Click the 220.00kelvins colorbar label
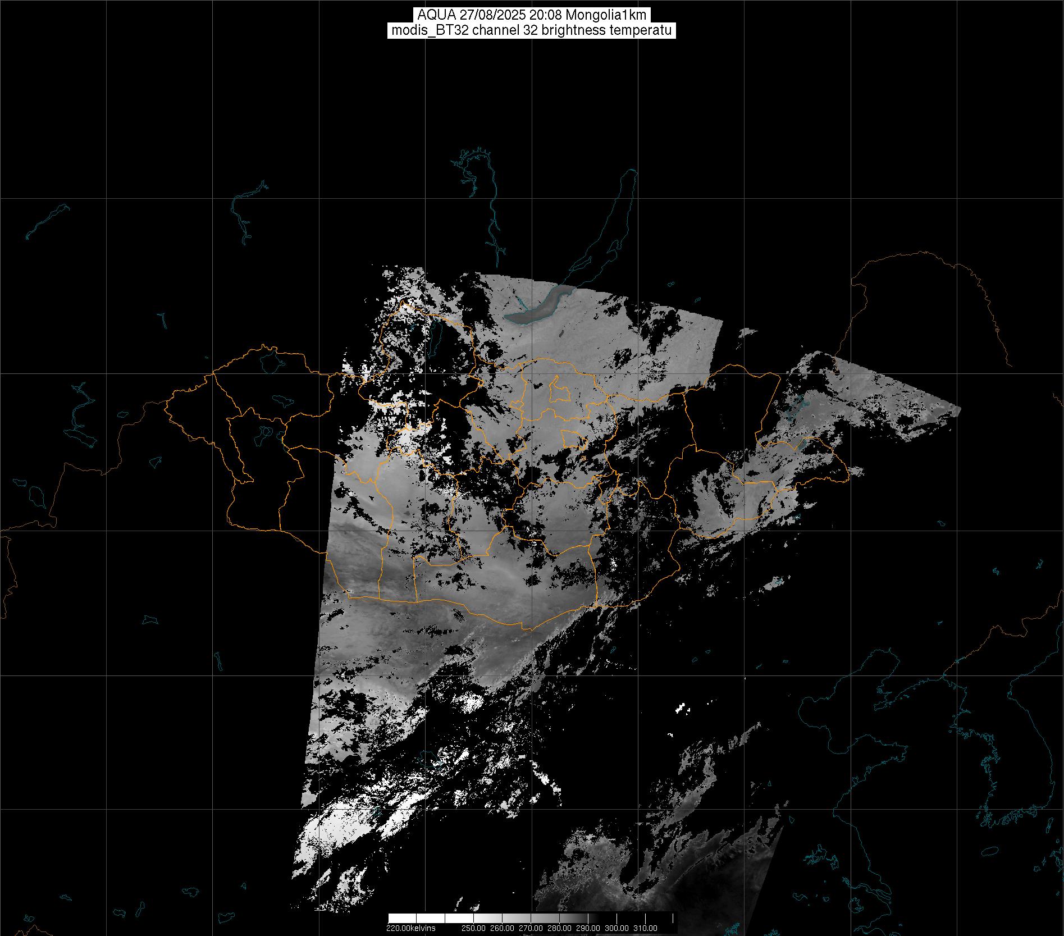This screenshot has height=936, width=1064. pyautogui.click(x=410, y=928)
